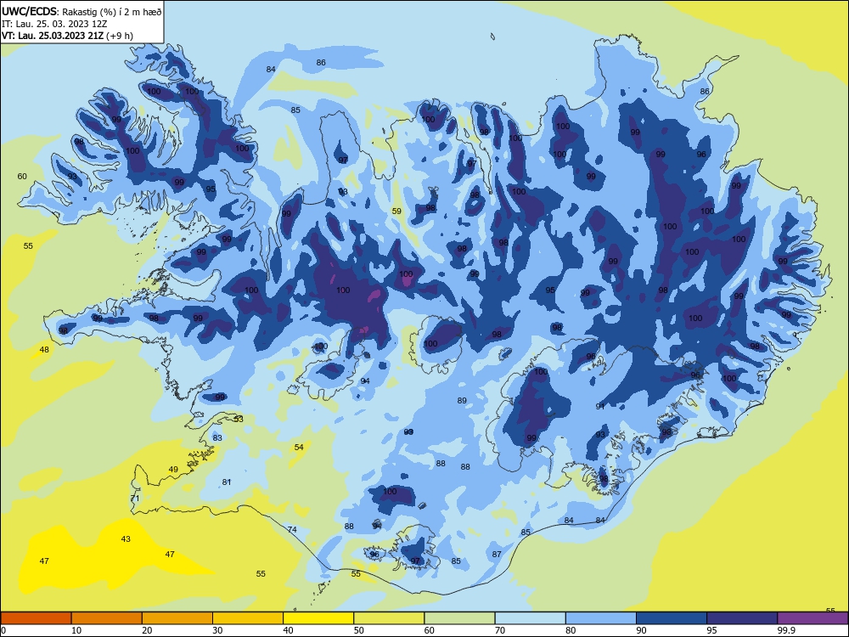
Task: Select the 50–60 pale yellow legend swatch
Action: pyautogui.click(x=389, y=618)
